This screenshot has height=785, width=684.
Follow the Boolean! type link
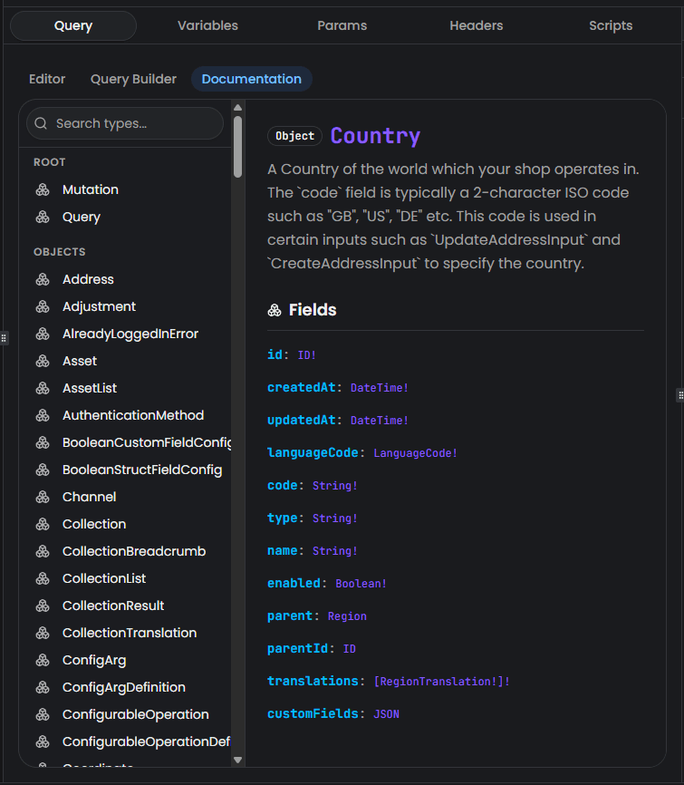(x=361, y=583)
